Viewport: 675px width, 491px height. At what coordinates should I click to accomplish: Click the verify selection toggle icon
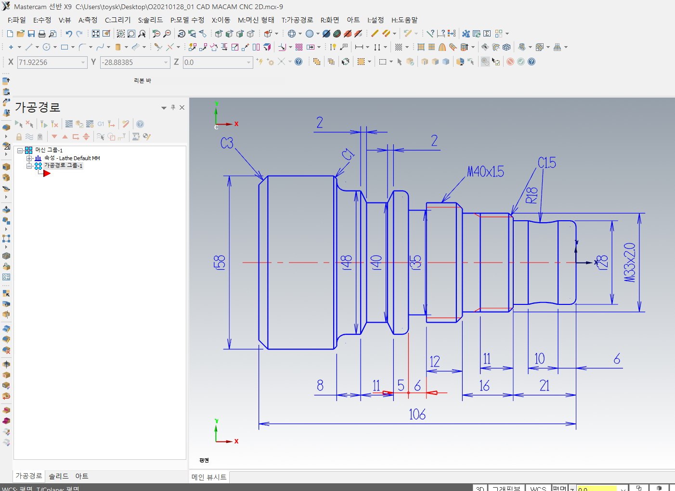pos(496,62)
